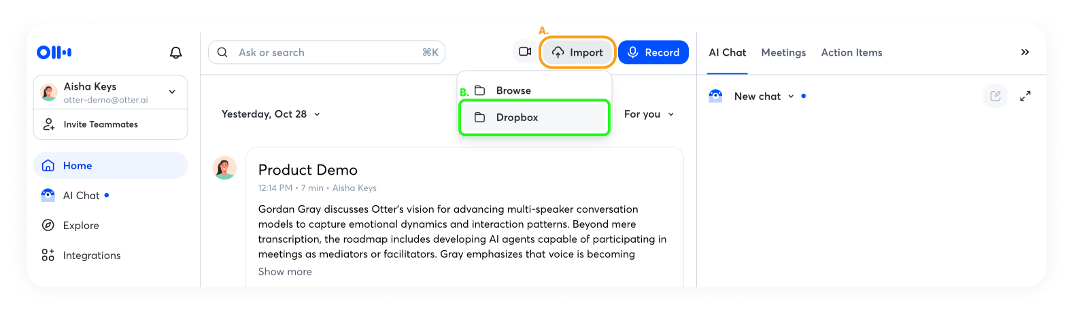This screenshot has height=314, width=1073.
Task: Click the Invite Teammates person icon
Action: click(x=48, y=124)
